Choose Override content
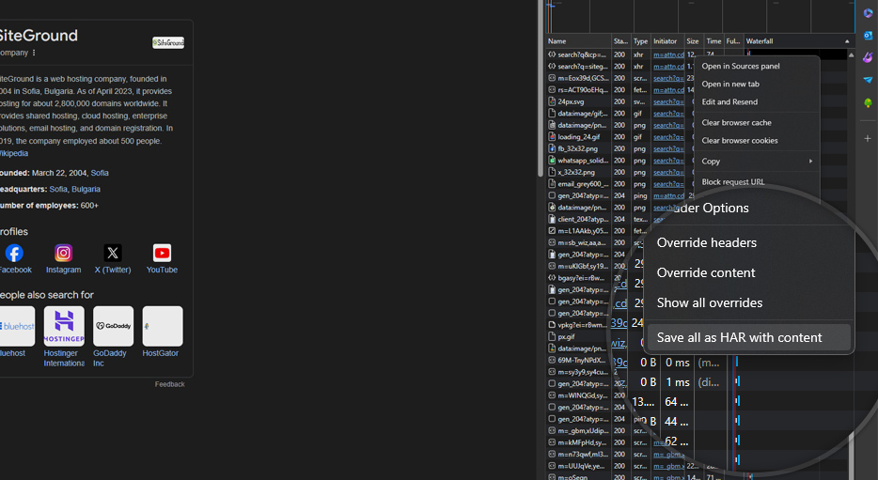 click(x=706, y=273)
